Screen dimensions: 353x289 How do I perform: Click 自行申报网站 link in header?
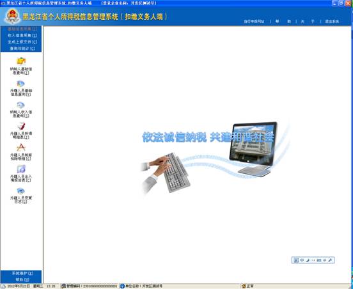[254, 21]
